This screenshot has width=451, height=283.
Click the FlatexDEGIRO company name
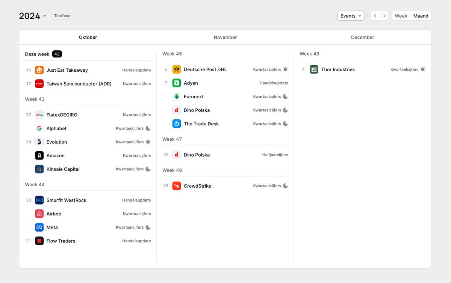(x=62, y=115)
